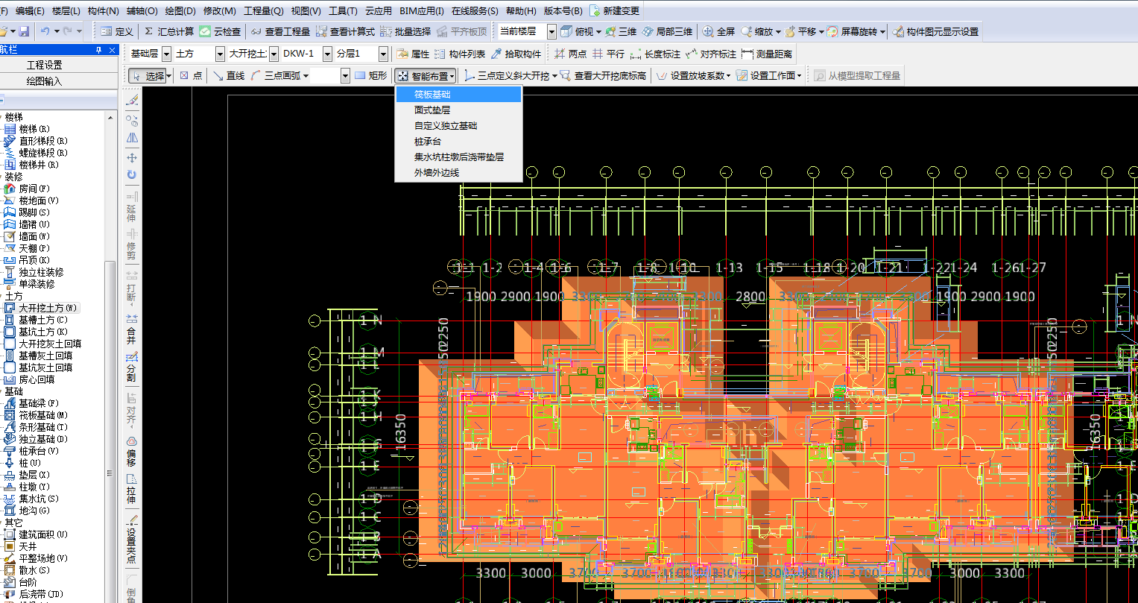
Task: Open the 当前楼层 floor range dropdown
Action: 551,31
